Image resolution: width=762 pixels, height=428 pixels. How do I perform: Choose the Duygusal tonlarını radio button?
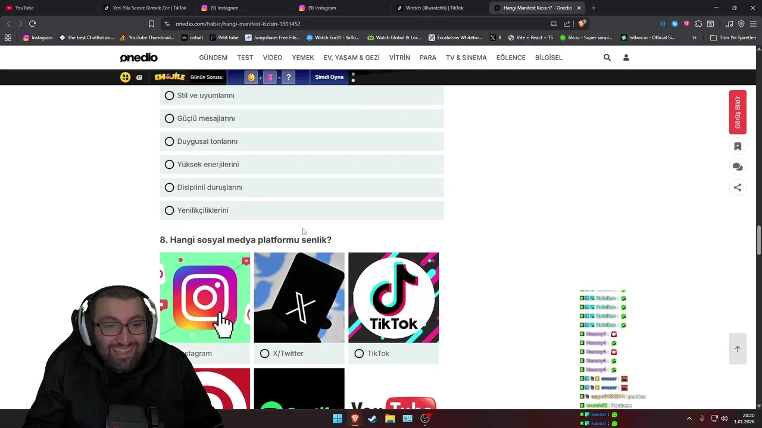170,141
